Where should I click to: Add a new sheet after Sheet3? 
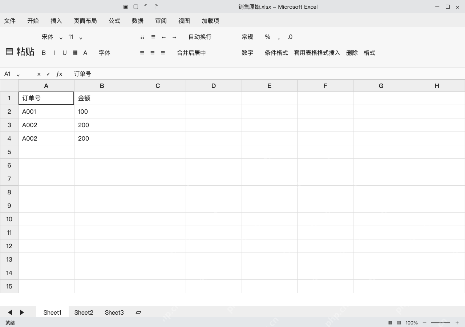(138, 312)
